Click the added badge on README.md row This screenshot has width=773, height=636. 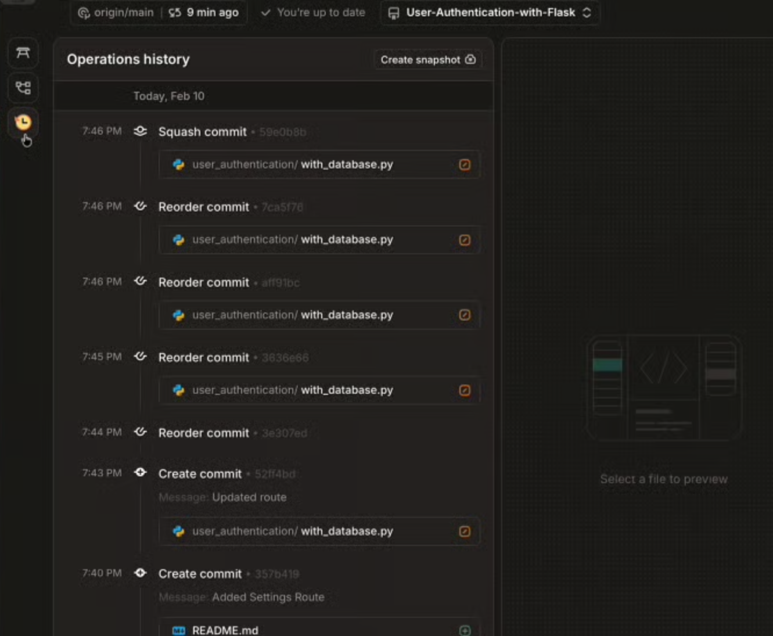tap(465, 630)
